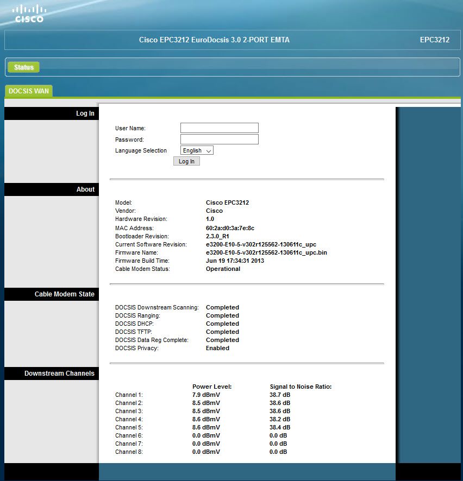Click the MAC address 60:2a:d0:3a:7e:8c
463x481 pixels.
[x=230, y=228]
